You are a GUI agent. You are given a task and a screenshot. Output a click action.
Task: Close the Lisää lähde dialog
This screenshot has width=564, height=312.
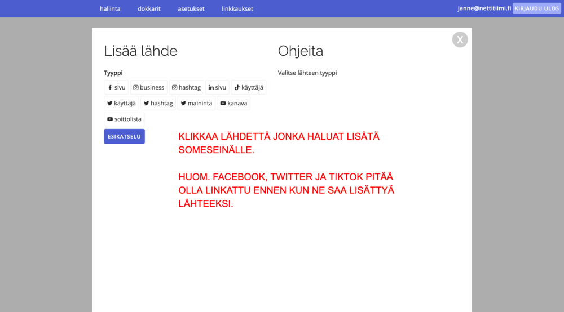click(460, 39)
